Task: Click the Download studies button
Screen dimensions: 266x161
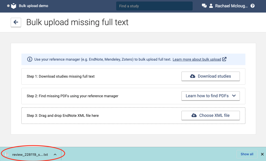Action: pos(210,76)
